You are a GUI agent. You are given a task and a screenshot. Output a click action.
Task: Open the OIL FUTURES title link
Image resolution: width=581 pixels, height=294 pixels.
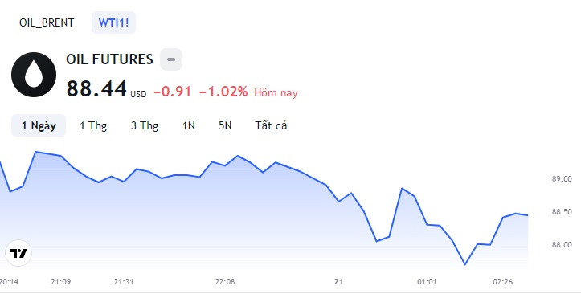(109, 59)
